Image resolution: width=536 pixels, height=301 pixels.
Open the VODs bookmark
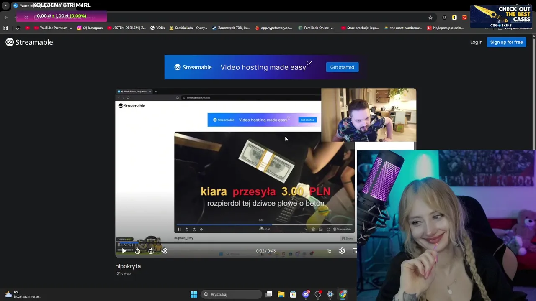[x=157, y=28]
